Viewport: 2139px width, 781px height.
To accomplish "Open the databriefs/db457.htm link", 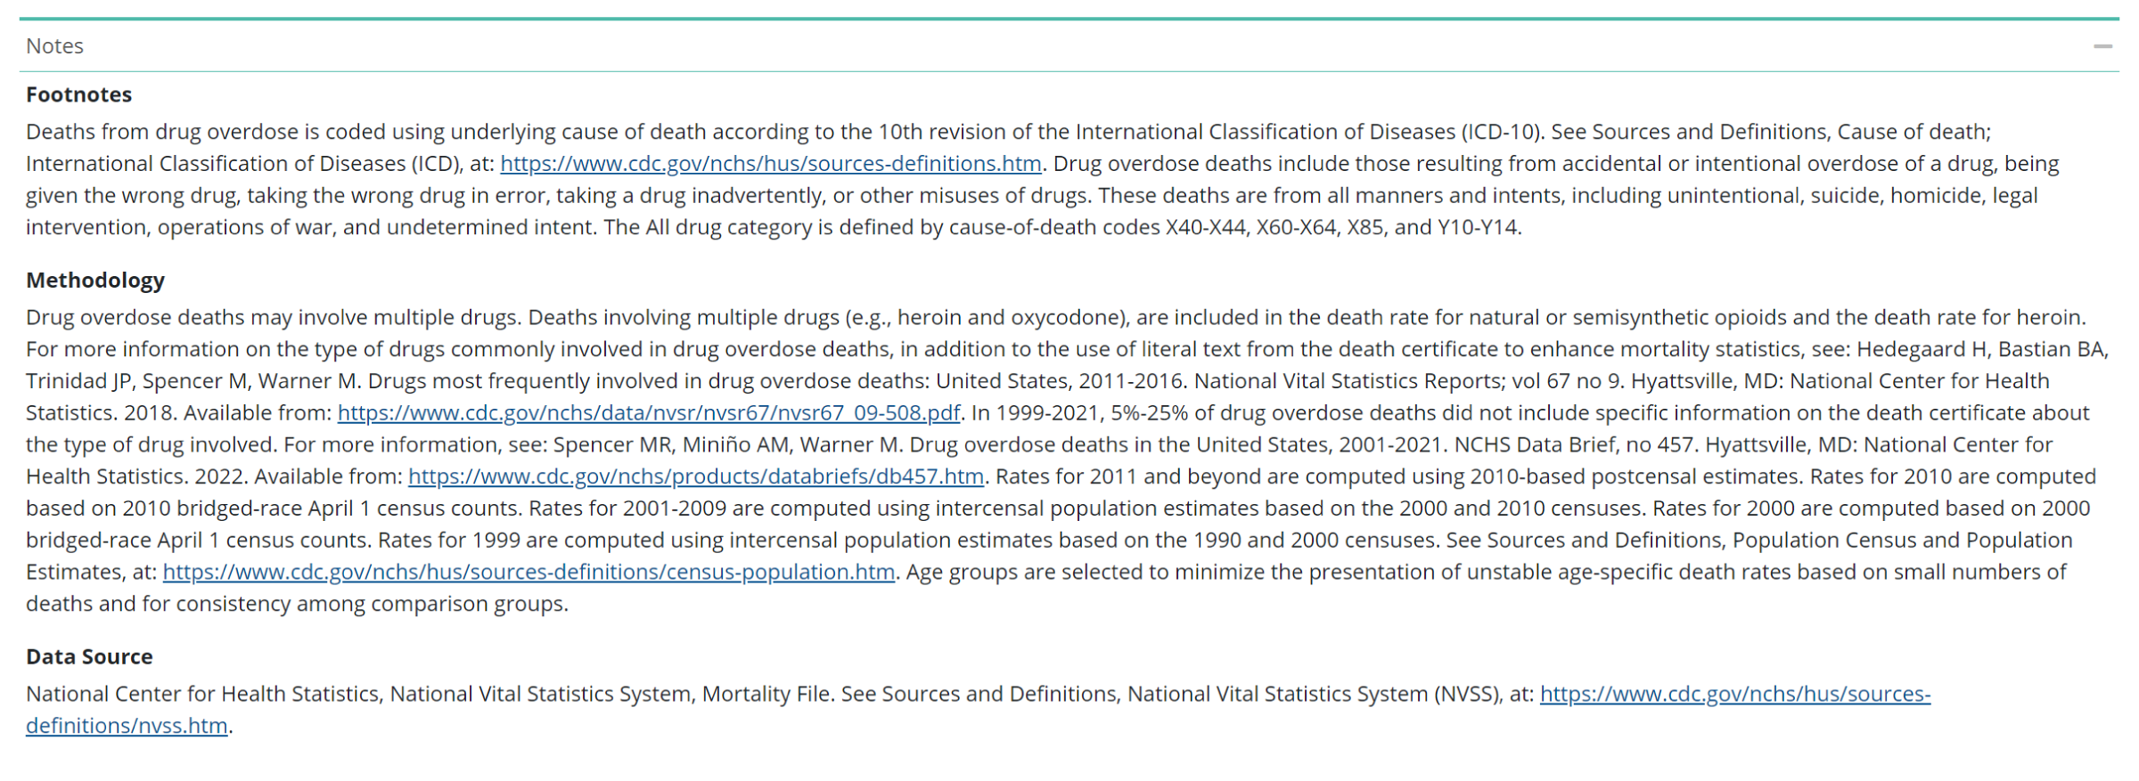I will click(695, 476).
